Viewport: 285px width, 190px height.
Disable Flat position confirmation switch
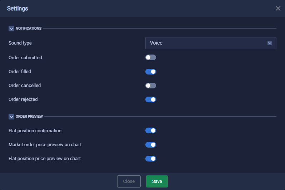151,130
